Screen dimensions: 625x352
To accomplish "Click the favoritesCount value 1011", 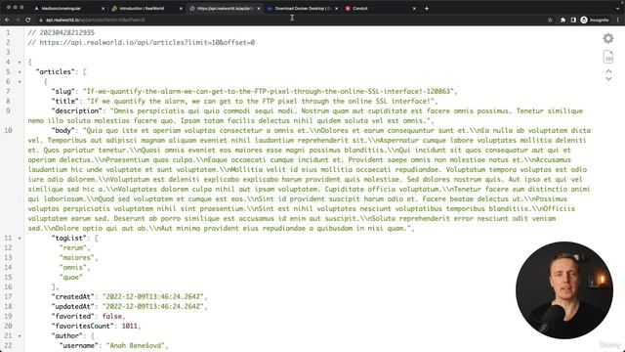I will [130, 326].
